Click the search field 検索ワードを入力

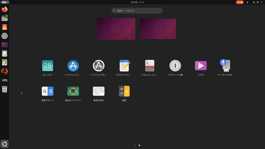[x=137, y=11]
